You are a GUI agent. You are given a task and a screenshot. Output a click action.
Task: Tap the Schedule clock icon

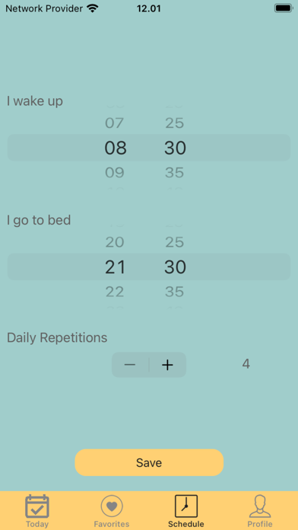pos(186,506)
